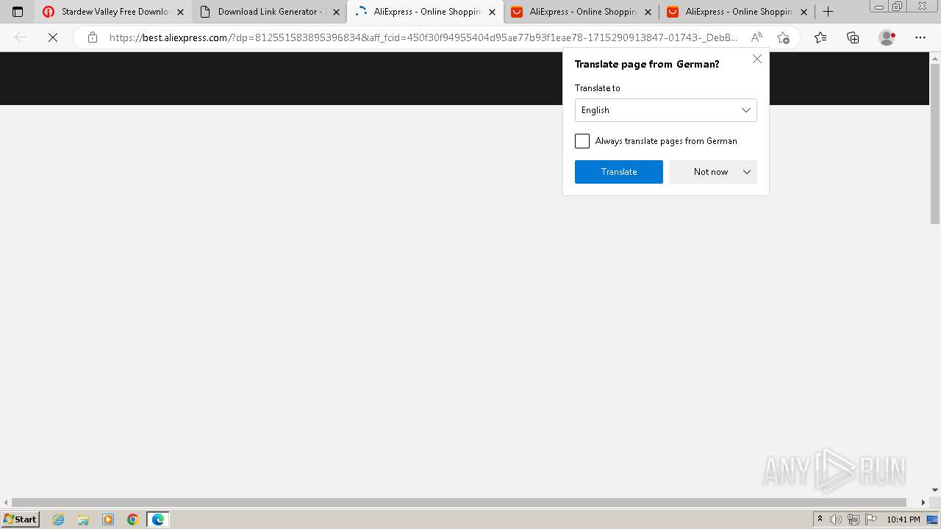Open Read aloud from address bar
The width and height of the screenshot is (941, 529).
pyautogui.click(x=756, y=37)
